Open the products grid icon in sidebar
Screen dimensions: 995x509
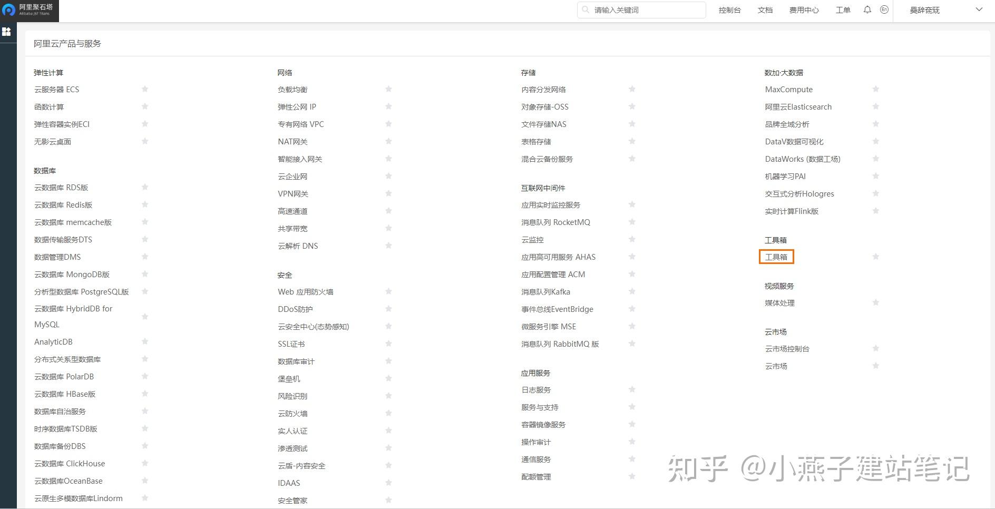click(6, 32)
